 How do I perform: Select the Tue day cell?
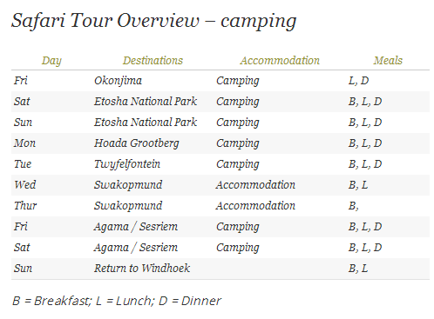[23, 163]
